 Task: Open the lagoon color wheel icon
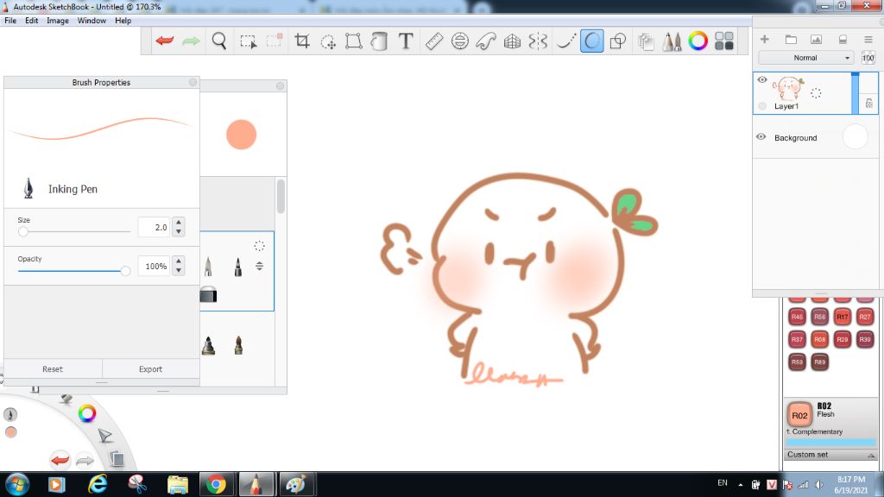pos(87,413)
